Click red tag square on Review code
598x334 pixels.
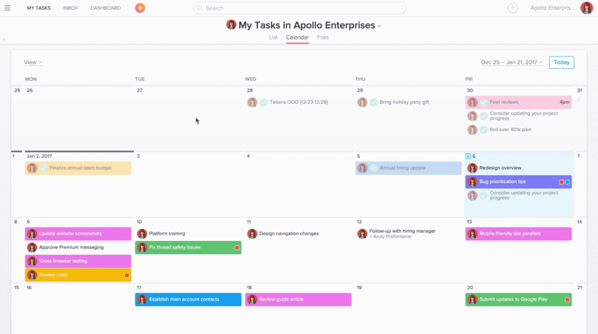(127, 275)
